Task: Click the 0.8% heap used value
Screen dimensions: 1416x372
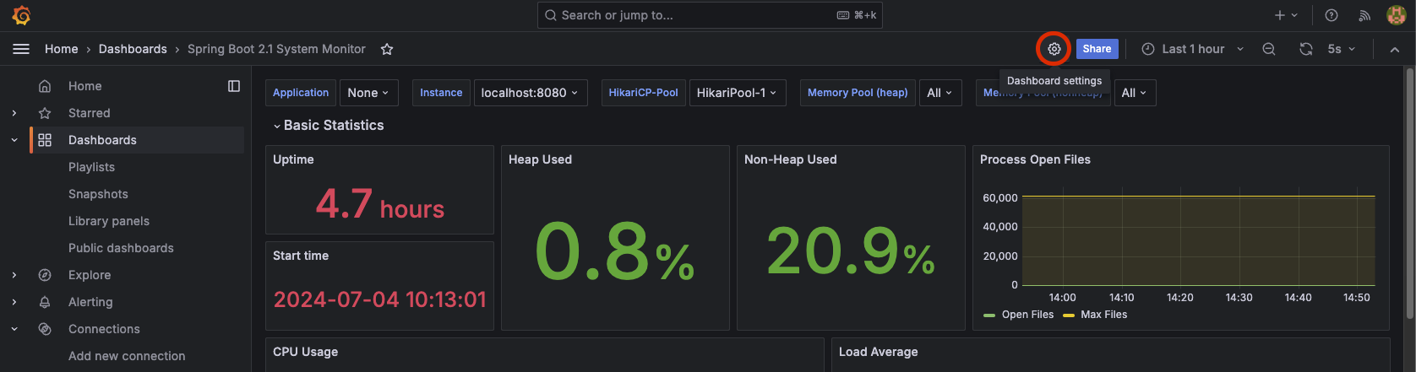Action: pos(615,252)
